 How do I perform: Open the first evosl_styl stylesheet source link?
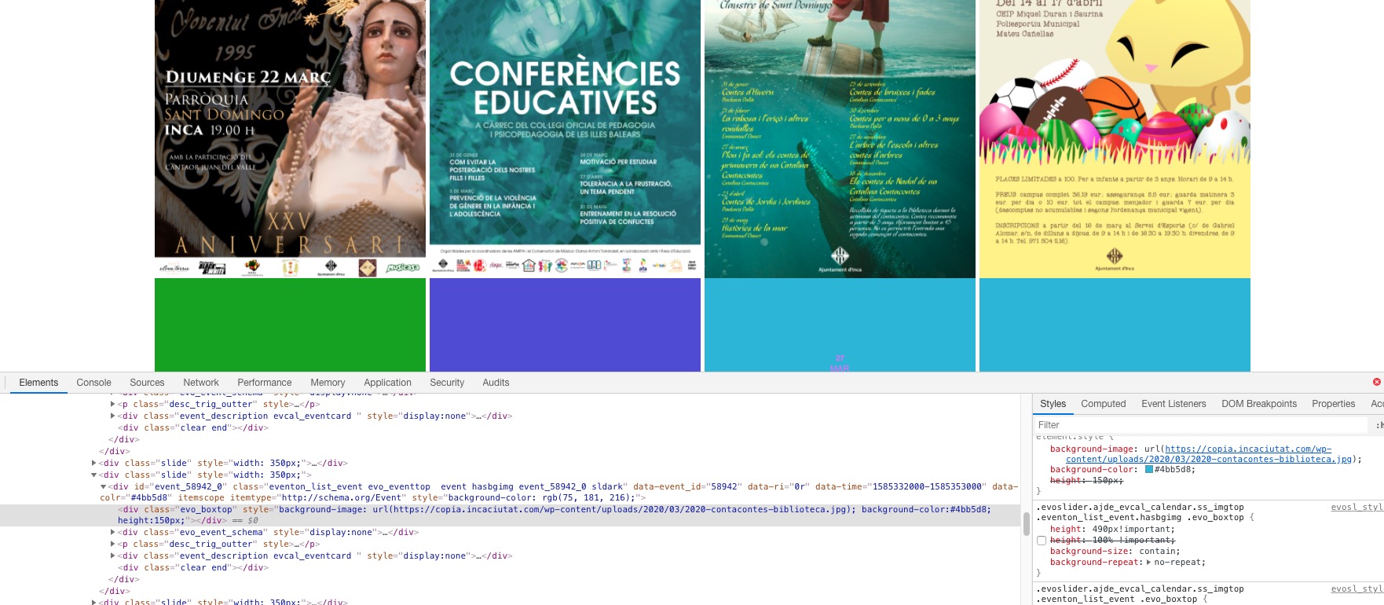1357,508
